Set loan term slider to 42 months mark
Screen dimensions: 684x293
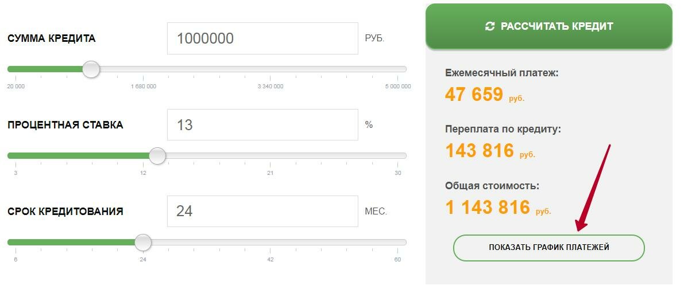pos(270,242)
